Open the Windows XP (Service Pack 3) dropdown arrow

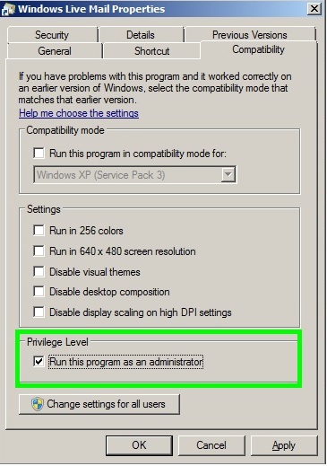click(x=228, y=174)
